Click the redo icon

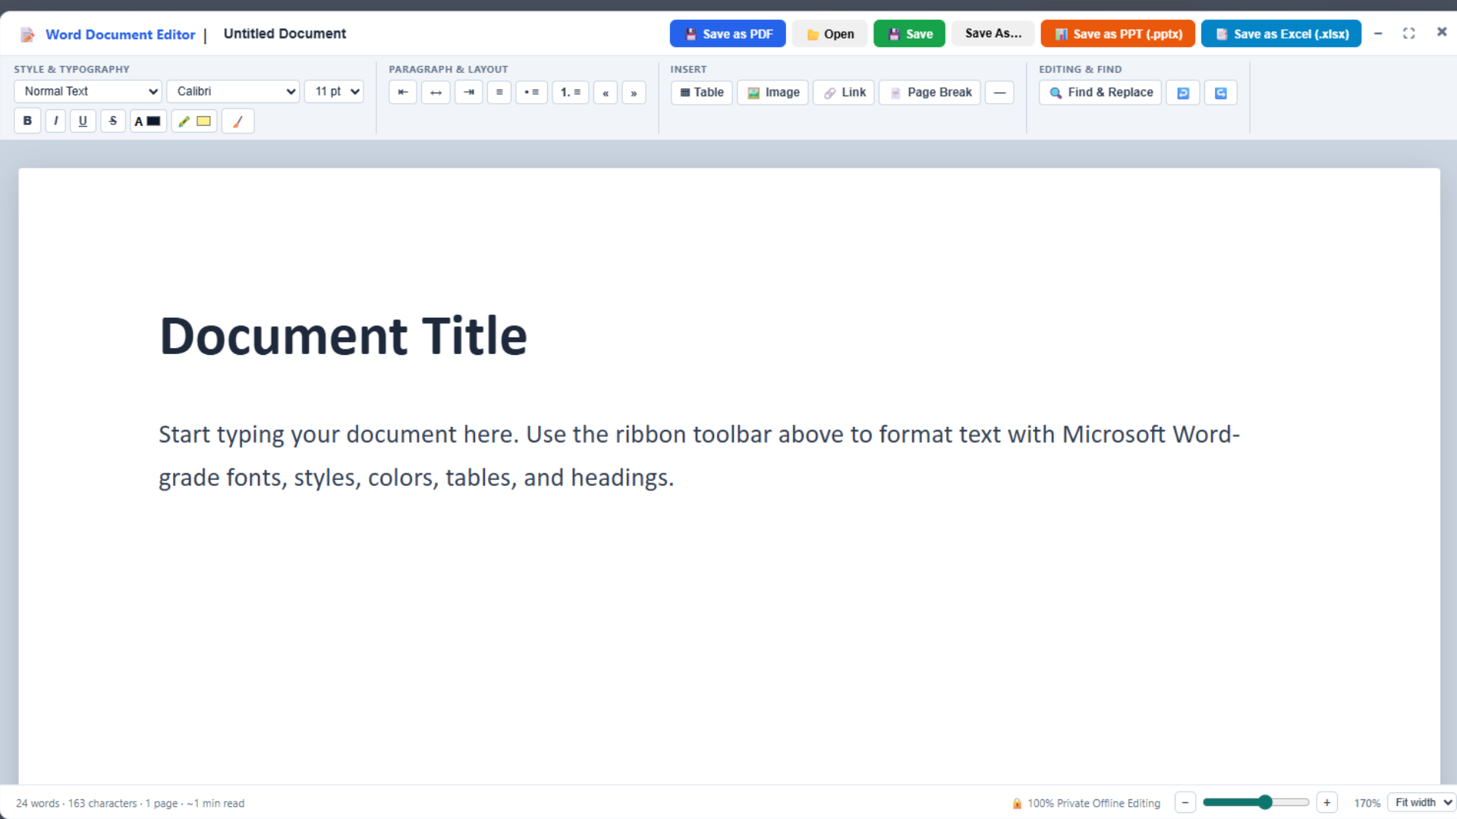pyautogui.click(x=1221, y=93)
